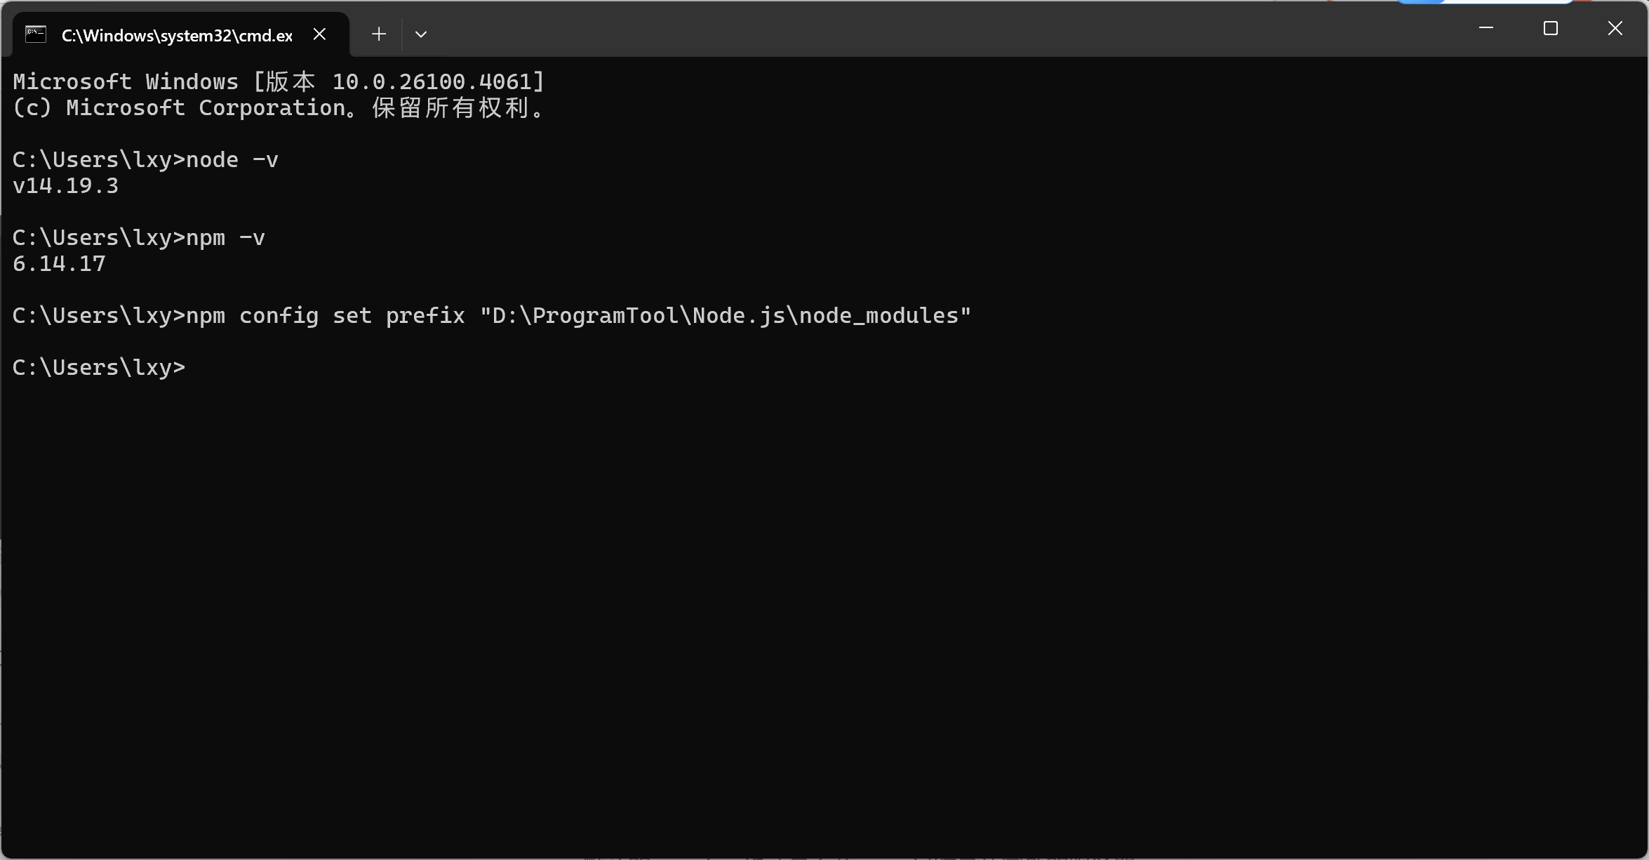
Task: Close the terminal window
Action: pos(1615,28)
